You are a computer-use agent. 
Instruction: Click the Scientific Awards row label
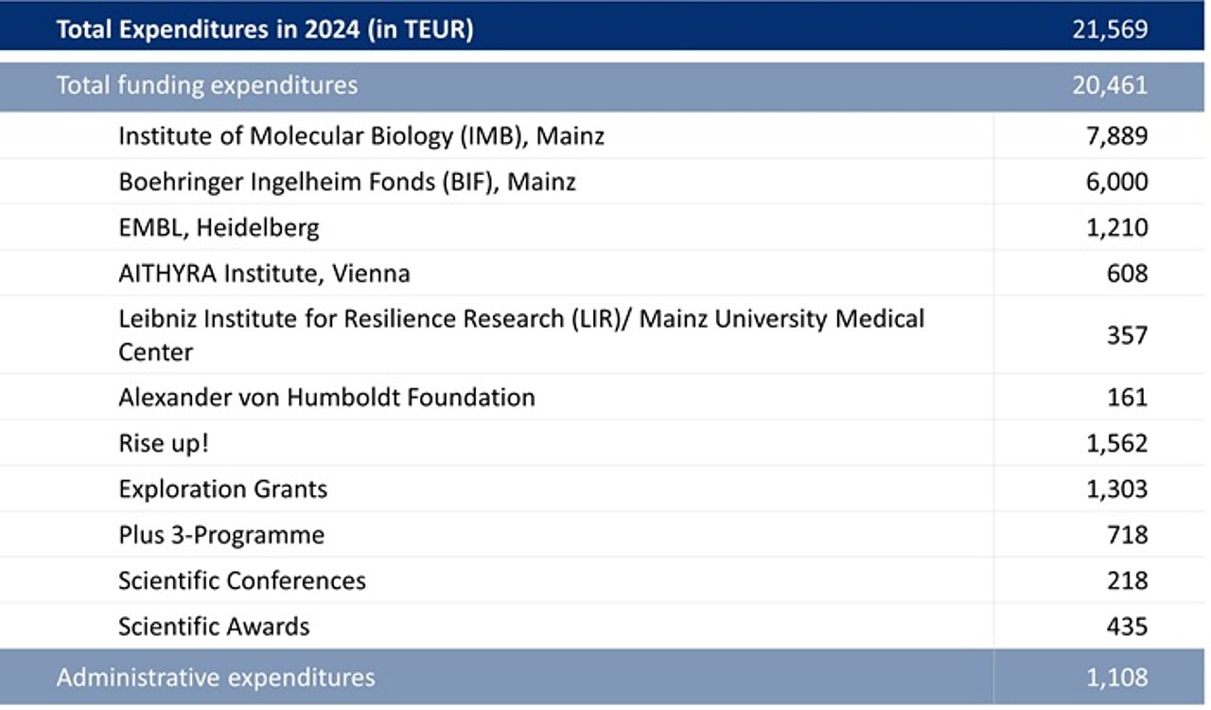(214, 627)
